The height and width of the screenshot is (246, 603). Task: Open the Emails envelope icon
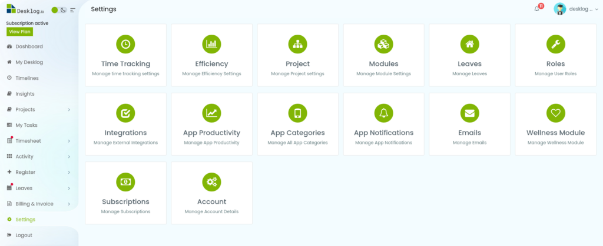coord(469,113)
